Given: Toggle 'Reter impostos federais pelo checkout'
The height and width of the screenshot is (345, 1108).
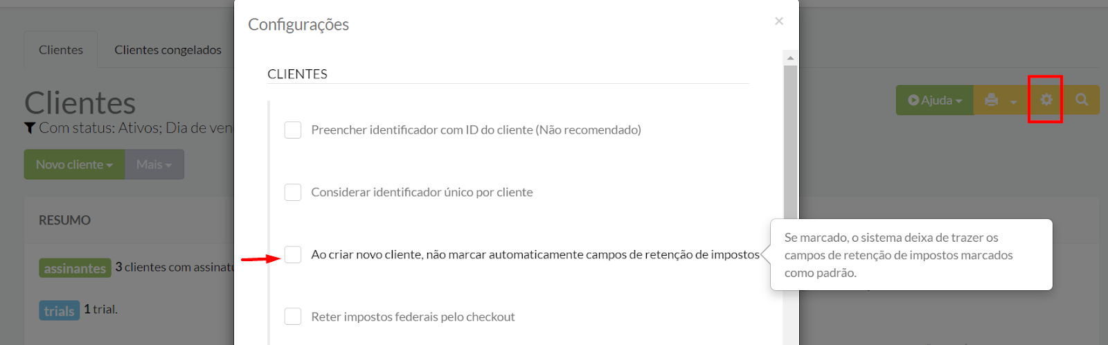Looking at the screenshot, I should click(x=293, y=317).
